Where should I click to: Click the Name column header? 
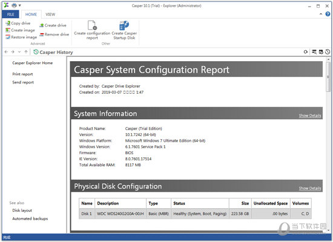87,203
